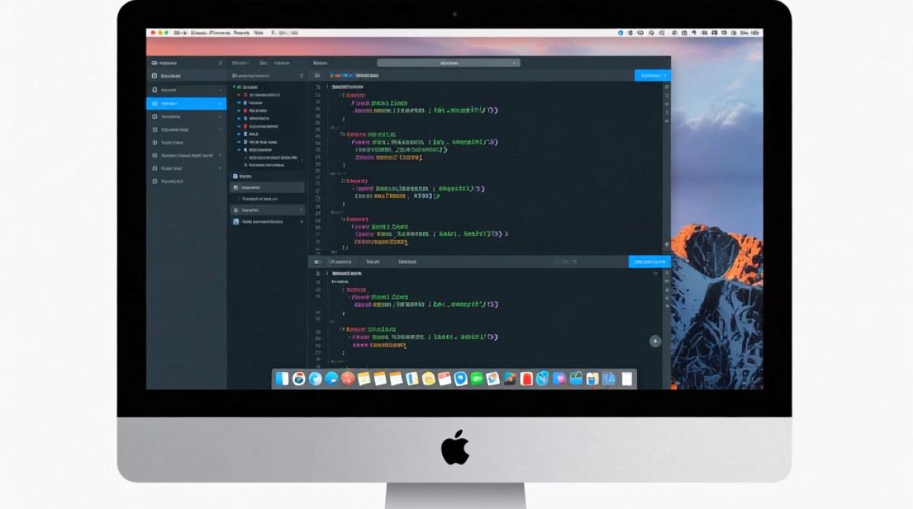The image size is (913, 509).
Task: Switch to the second tab in the lower panel
Action: click(x=372, y=262)
